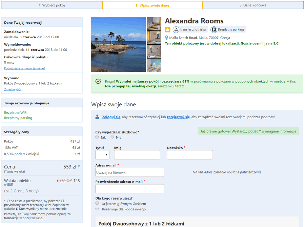Click 'zarejestruj się' link
The width and height of the screenshot is (305, 227).
pyautogui.click(x=178, y=117)
